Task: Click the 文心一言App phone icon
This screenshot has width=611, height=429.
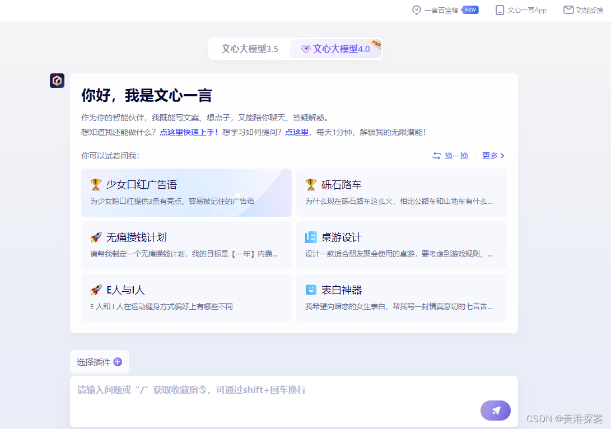Action: point(500,10)
